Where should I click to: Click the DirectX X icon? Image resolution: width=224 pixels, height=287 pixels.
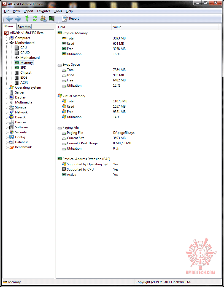[x=12, y=117]
